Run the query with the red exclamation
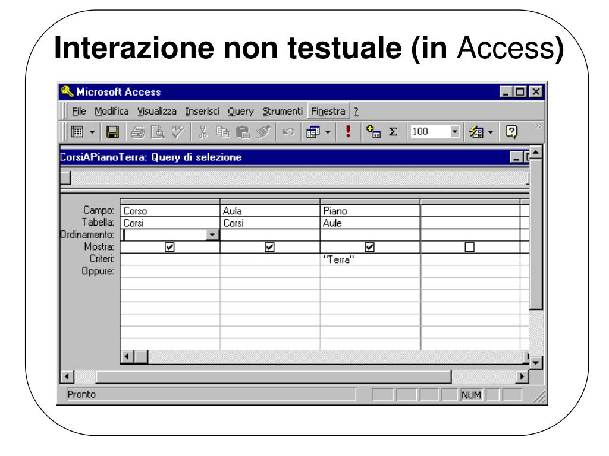This screenshot has height=456, width=609. (x=349, y=131)
